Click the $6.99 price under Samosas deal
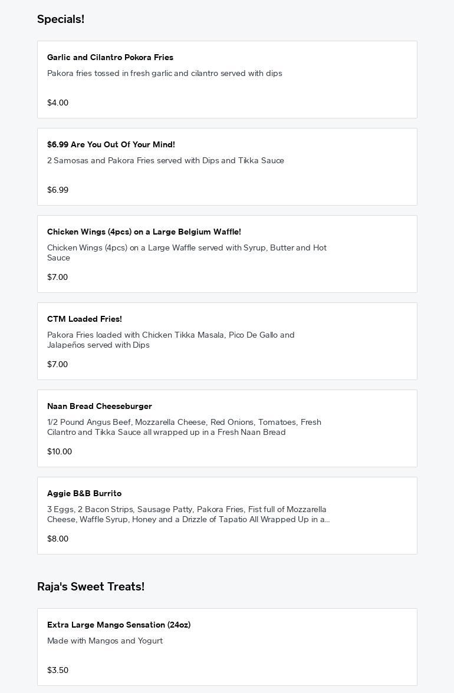The image size is (454, 693). click(58, 190)
